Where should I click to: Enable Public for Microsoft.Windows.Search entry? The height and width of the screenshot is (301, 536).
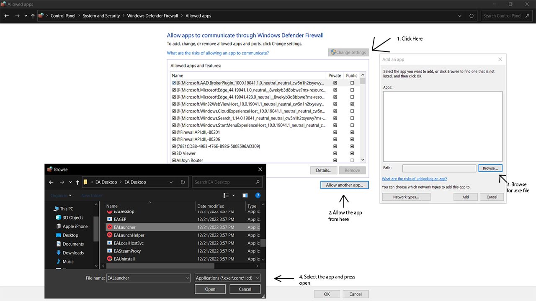tap(352, 118)
